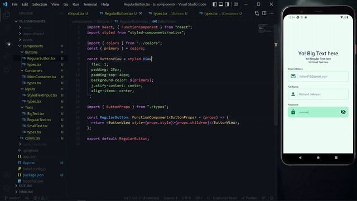Click the Email Address input field in emulator
This screenshot has height=201, width=357.
pyautogui.click(x=318, y=76)
